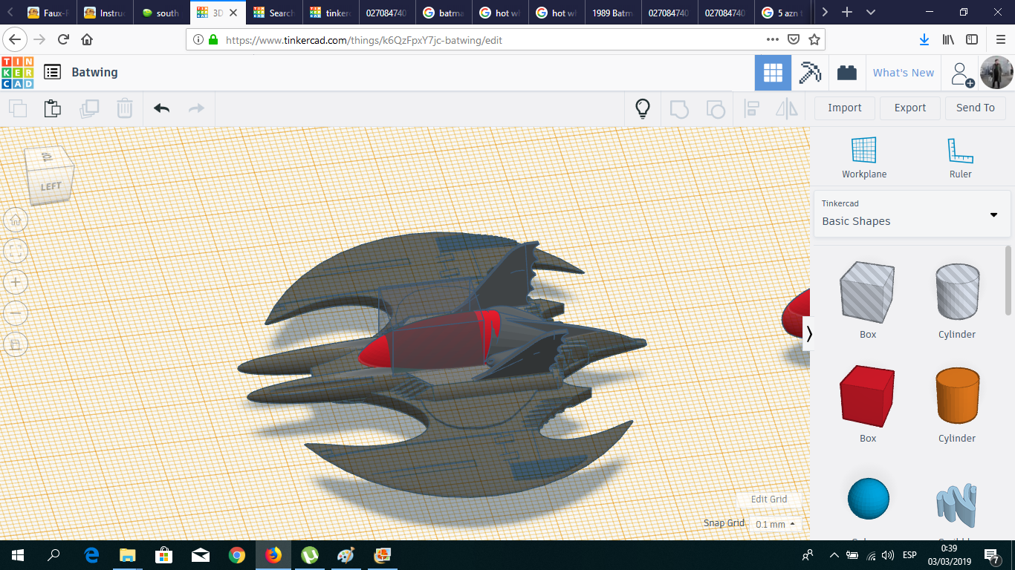This screenshot has width=1015, height=570.
Task: Bookmark this page with the star
Action: pyautogui.click(x=814, y=40)
